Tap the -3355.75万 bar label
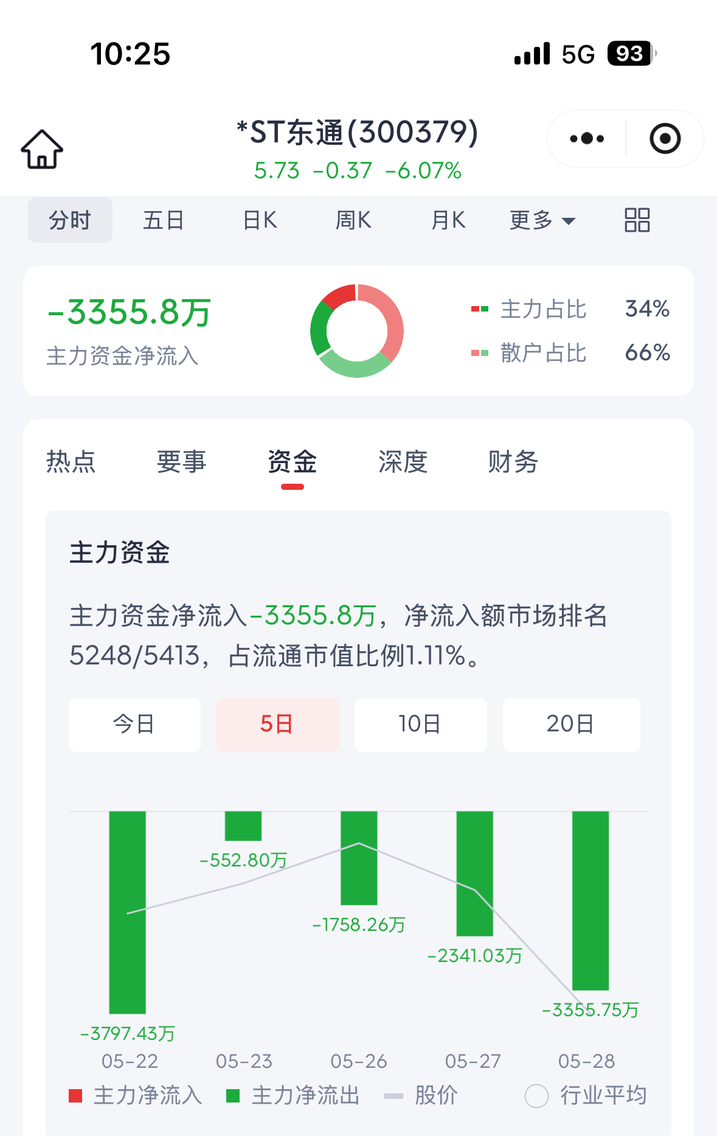Viewport: 717px width, 1136px height. 591,1010
